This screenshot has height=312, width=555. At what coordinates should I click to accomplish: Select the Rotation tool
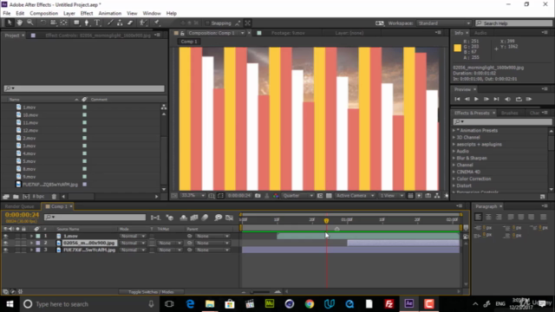coord(42,23)
